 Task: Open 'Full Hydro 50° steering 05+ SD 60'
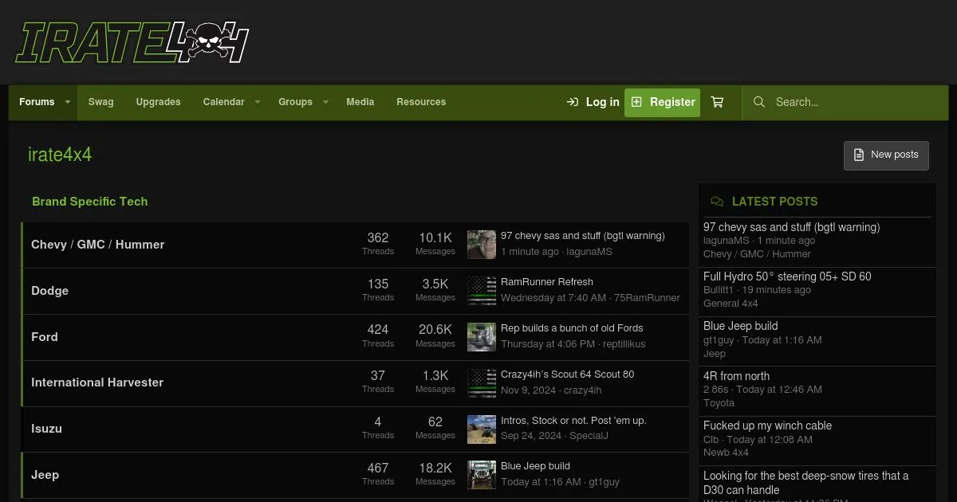[x=787, y=276]
